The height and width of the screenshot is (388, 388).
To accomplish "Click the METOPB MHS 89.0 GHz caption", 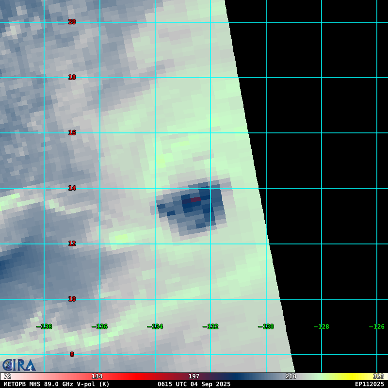I will pyautogui.click(x=57, y=384).
